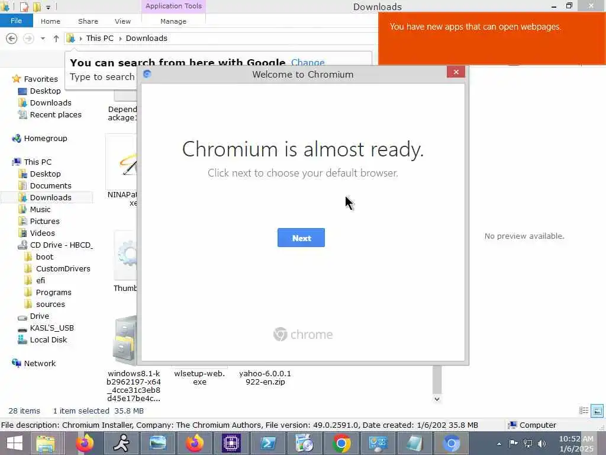
Task: Click the Forward navigation arrow in Explorer
Action: (28, 39)
